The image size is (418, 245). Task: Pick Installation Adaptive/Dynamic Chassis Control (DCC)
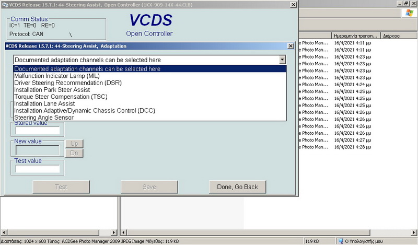coord(150,110)
